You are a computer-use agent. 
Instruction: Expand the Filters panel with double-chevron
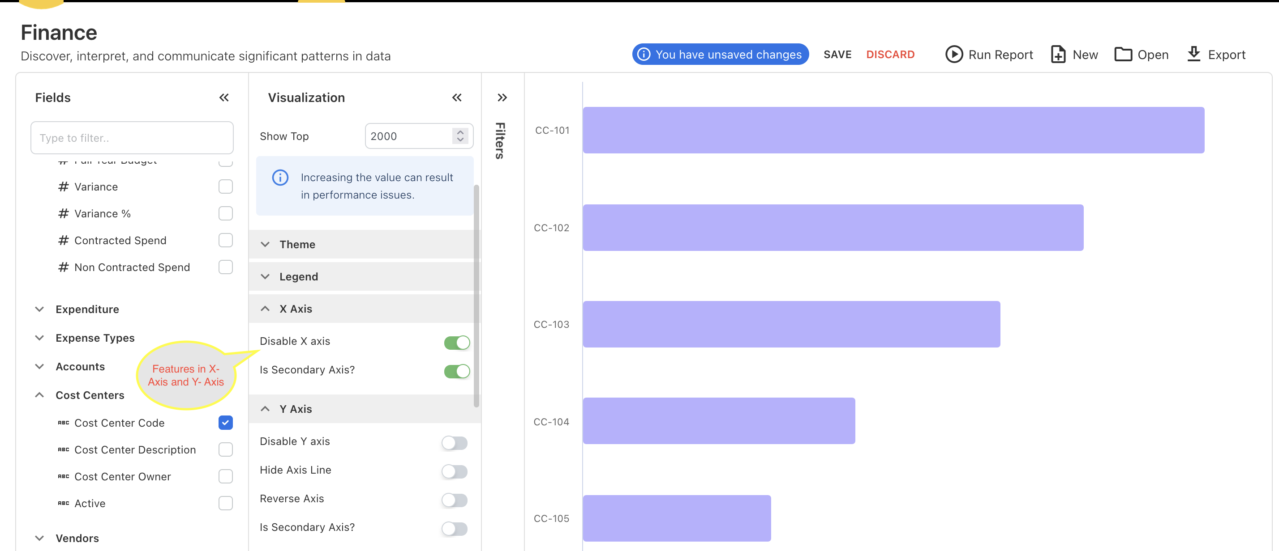(502, 97)
